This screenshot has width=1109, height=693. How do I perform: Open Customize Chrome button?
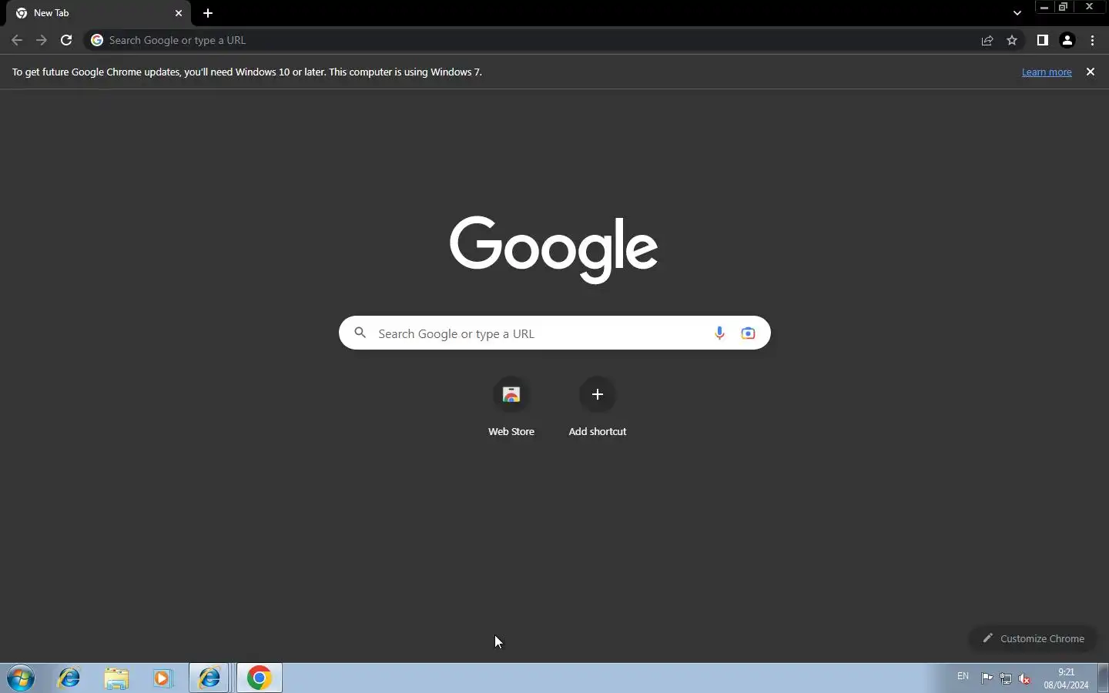coord(1033,638)
